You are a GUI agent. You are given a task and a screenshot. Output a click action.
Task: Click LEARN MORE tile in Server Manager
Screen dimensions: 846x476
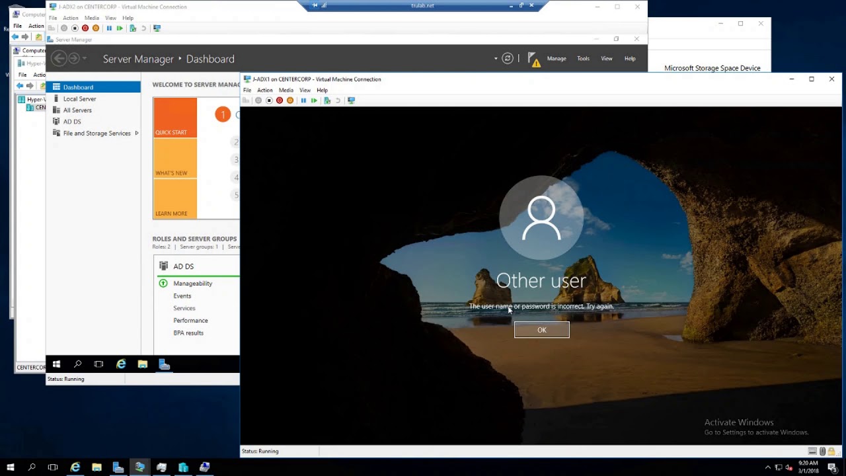[175, 198]
